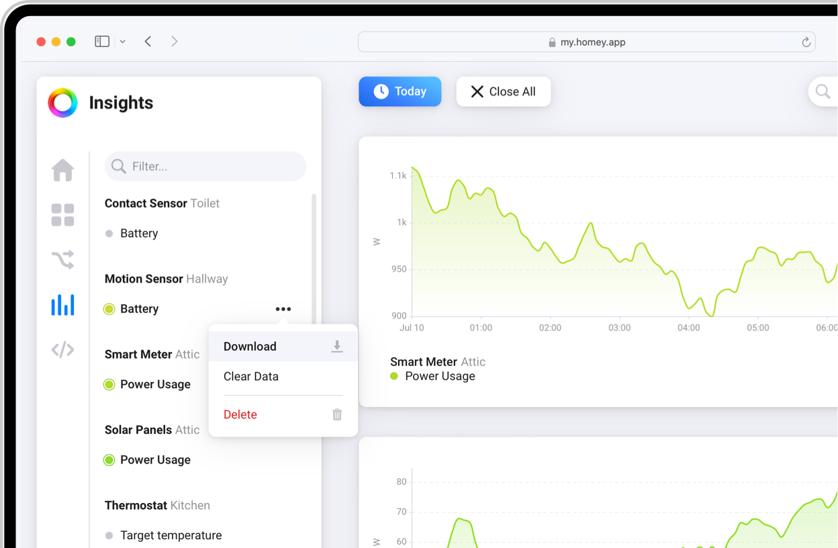
Task: Click the Solar Panels Attic heading
Action: [152, 430]
